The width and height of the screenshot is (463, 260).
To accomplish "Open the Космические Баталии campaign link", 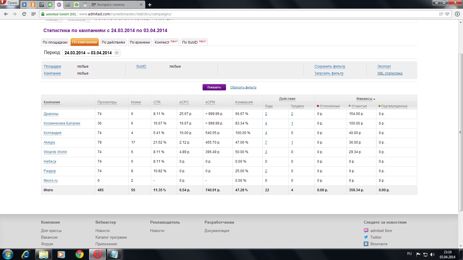I will [x=62, y=123].
